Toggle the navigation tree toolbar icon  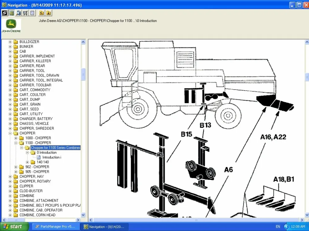pyautogui.click(x=12, y=13)
